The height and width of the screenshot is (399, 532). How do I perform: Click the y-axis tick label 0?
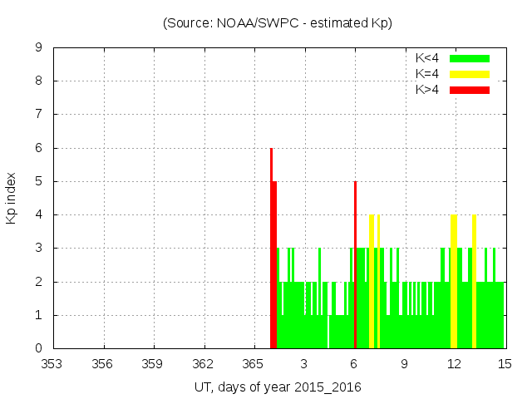pos(38,349)
